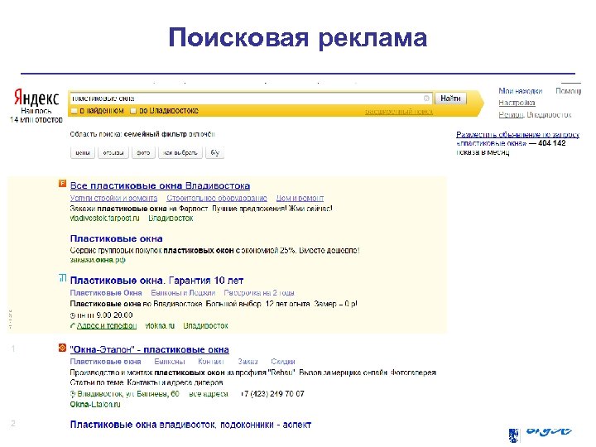Click the vladivostok.farpost.ru URL
This screenshot has height=447, width=596.
104,219
